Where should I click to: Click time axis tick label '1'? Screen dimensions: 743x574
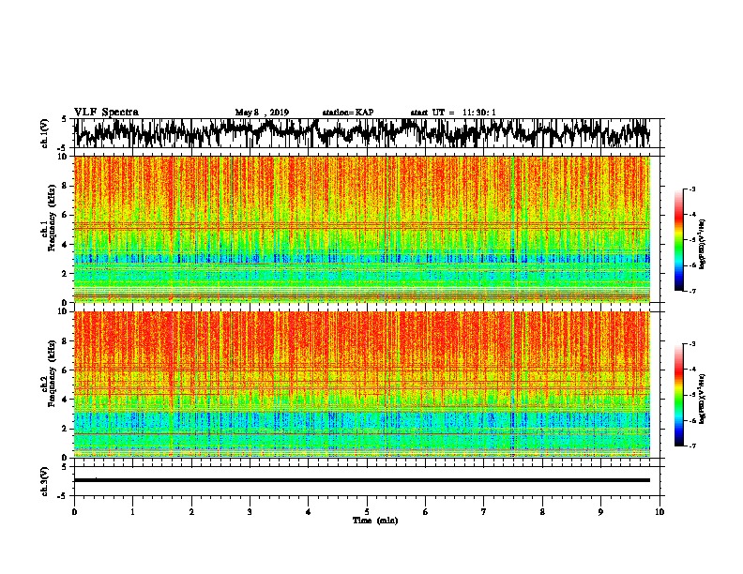coord(132,511)
